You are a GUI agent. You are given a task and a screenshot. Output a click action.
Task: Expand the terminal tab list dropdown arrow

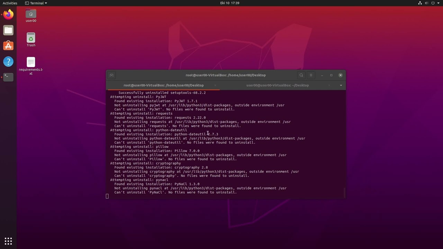(x=341, y=85)
